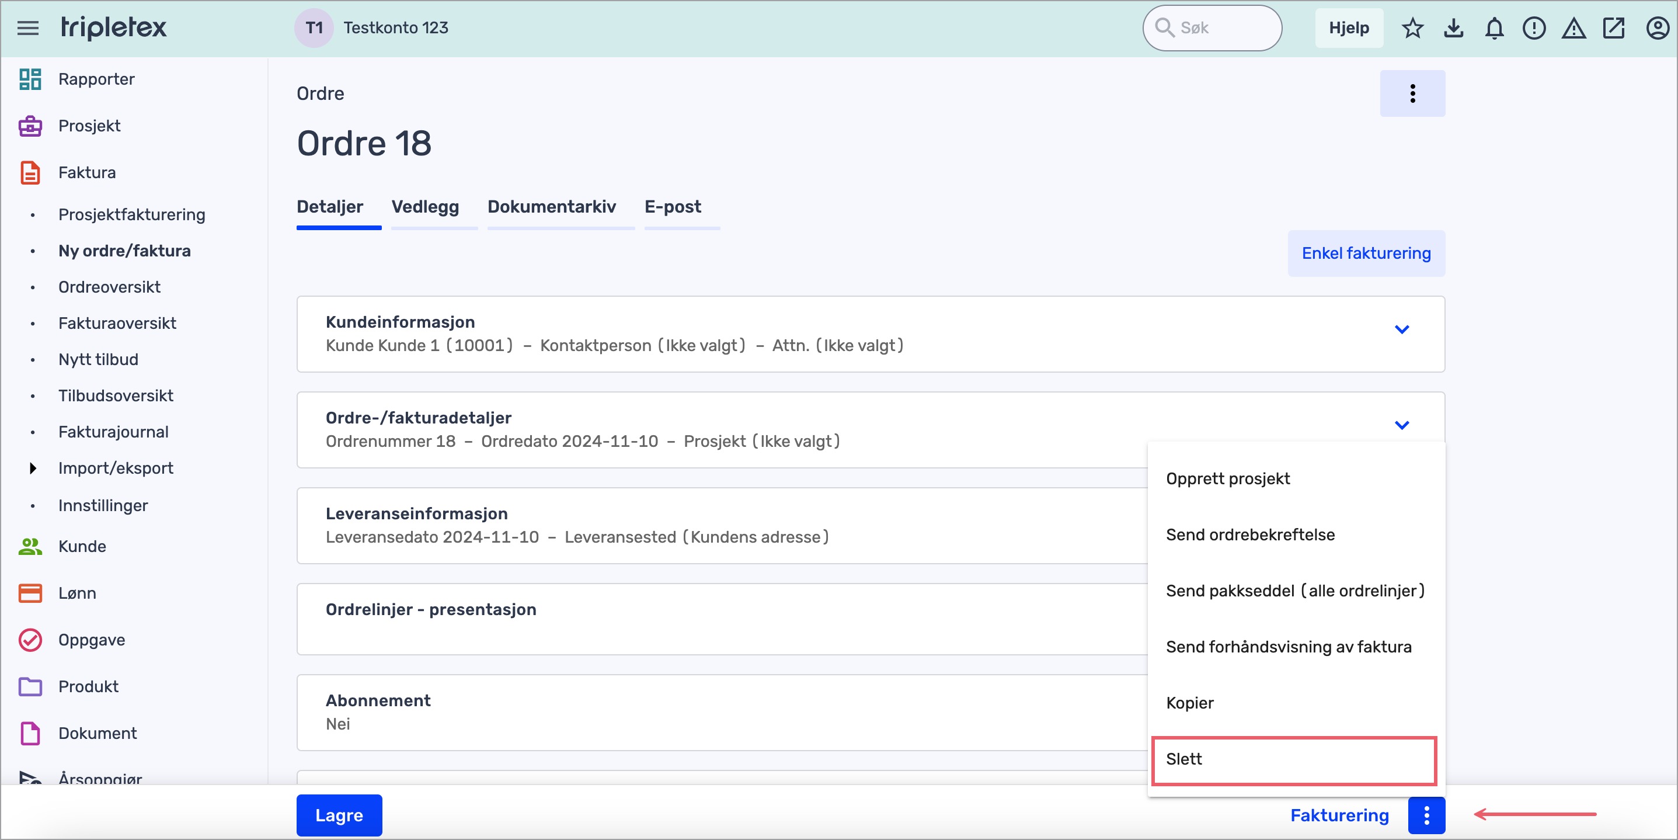The height and width of the screenshot is (840, 1678).
Task: Go to Ordreoversikt
Action: [109, 287]
